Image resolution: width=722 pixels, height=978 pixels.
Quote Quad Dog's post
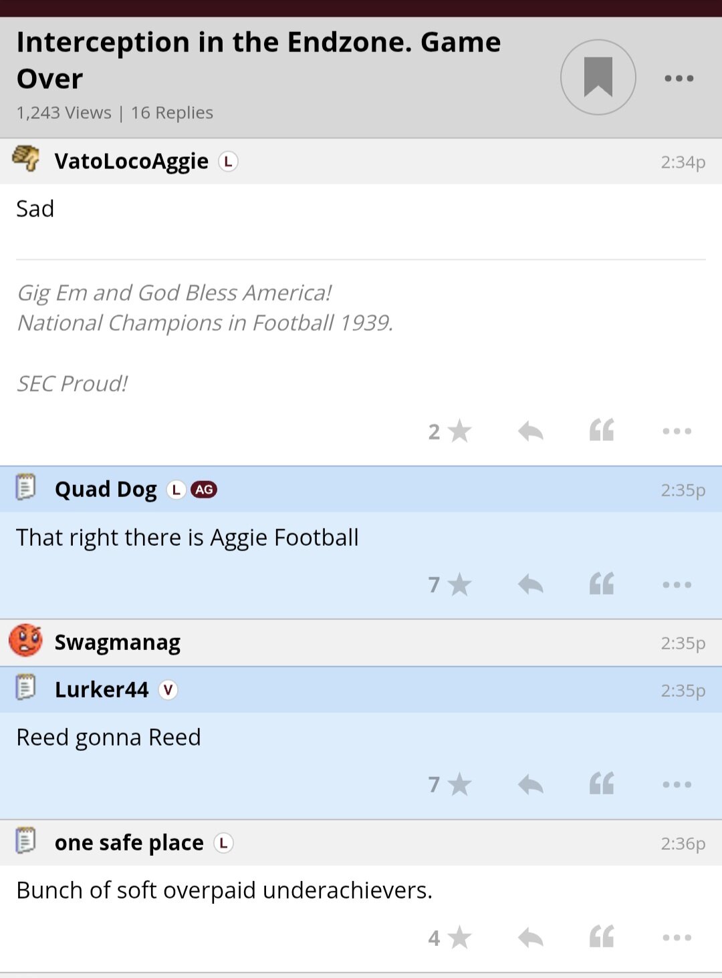coord(602,585)
